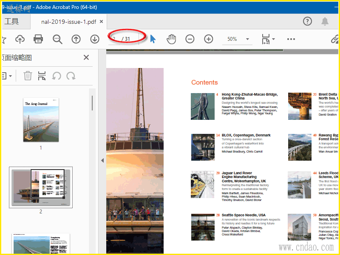Delete the selected page with trash icon
The width and height of the screenshot is (340, 255).
point(28,76)
